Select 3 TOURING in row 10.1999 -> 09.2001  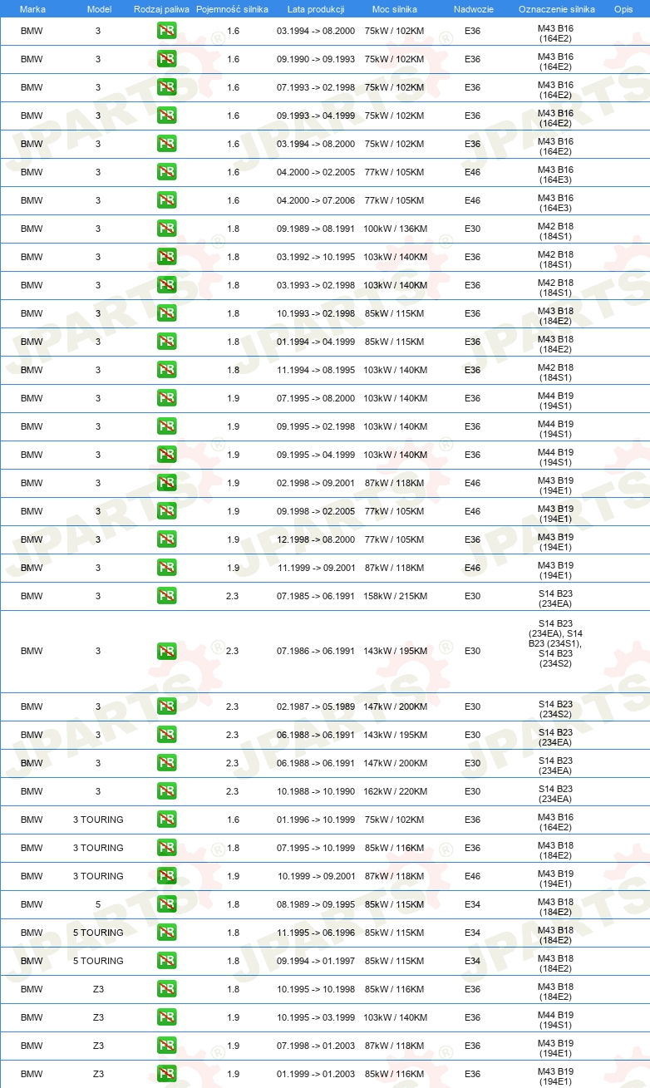[x=98, y=876]
